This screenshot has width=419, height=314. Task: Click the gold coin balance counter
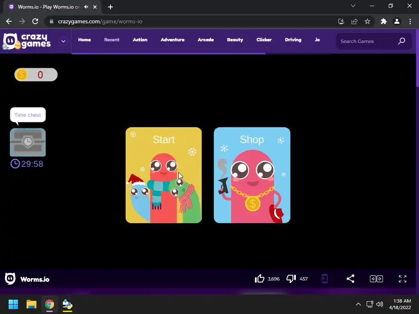[x=36, y=75]
